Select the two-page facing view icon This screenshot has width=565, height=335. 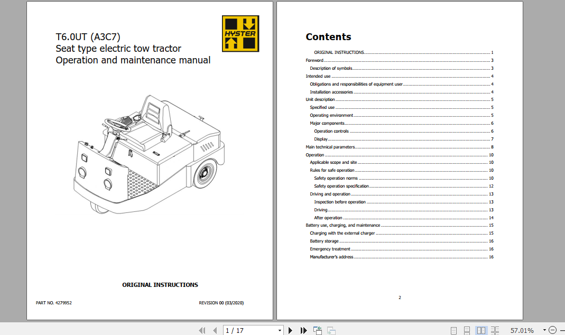[x=481, y=330]
